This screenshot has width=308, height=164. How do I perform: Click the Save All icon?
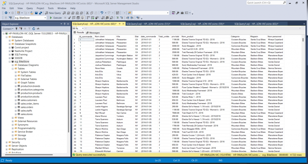pos(41,13)
